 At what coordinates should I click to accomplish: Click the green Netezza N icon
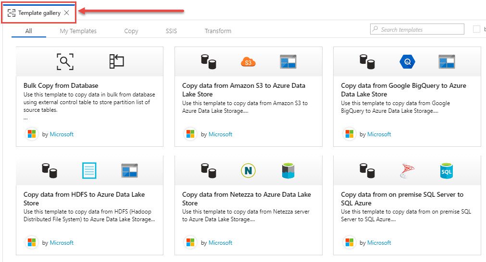pos(248,170)
